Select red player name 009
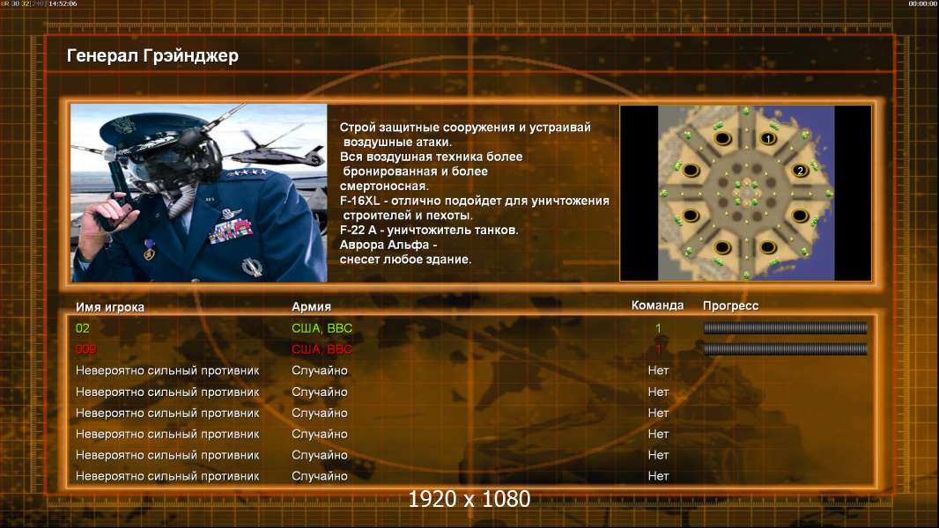 pos(85,349)
